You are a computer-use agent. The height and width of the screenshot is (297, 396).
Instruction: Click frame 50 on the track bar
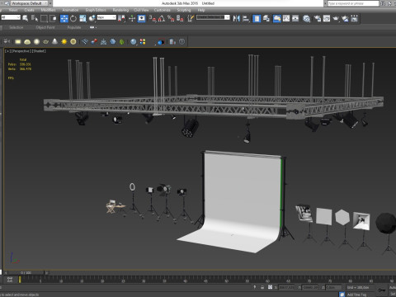pyautogui.click(x=226, y=280)
